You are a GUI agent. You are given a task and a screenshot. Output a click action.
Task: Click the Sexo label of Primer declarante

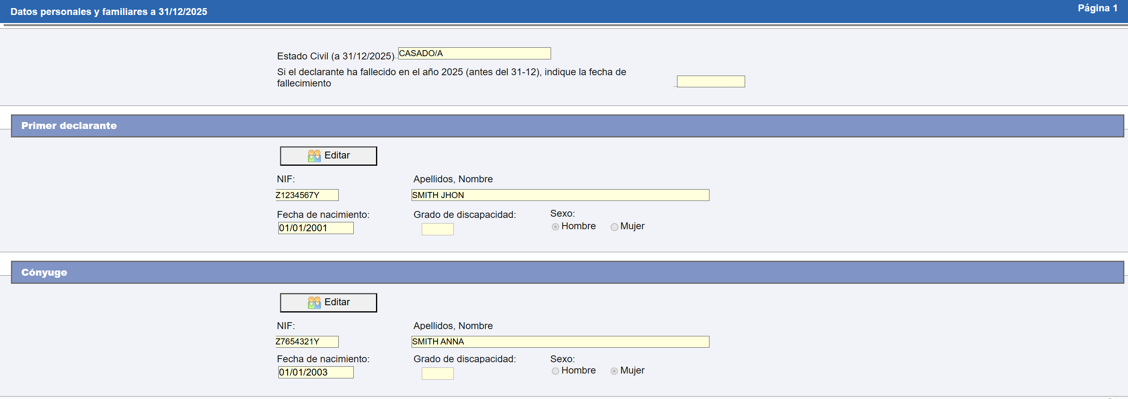[562, 213]
